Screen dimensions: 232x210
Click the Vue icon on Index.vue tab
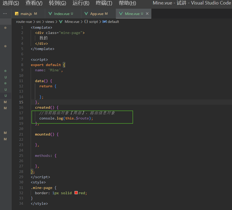pyautogui.click(x=50, y=14)
